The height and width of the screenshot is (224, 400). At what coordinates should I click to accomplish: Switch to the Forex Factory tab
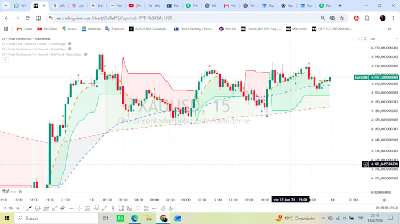coord(173,5)
